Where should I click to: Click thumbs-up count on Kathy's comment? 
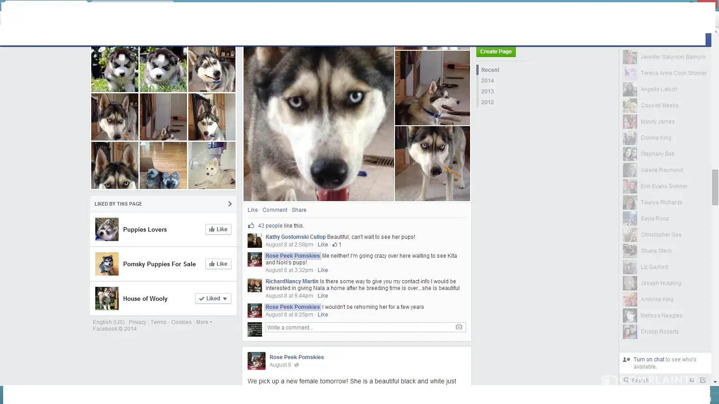pos(337,245)
